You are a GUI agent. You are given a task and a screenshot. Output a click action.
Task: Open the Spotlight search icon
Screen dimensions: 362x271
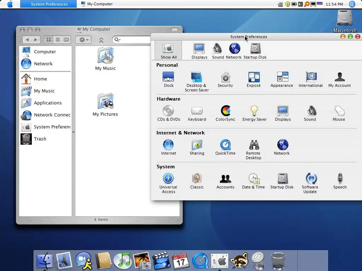(352, 4)
